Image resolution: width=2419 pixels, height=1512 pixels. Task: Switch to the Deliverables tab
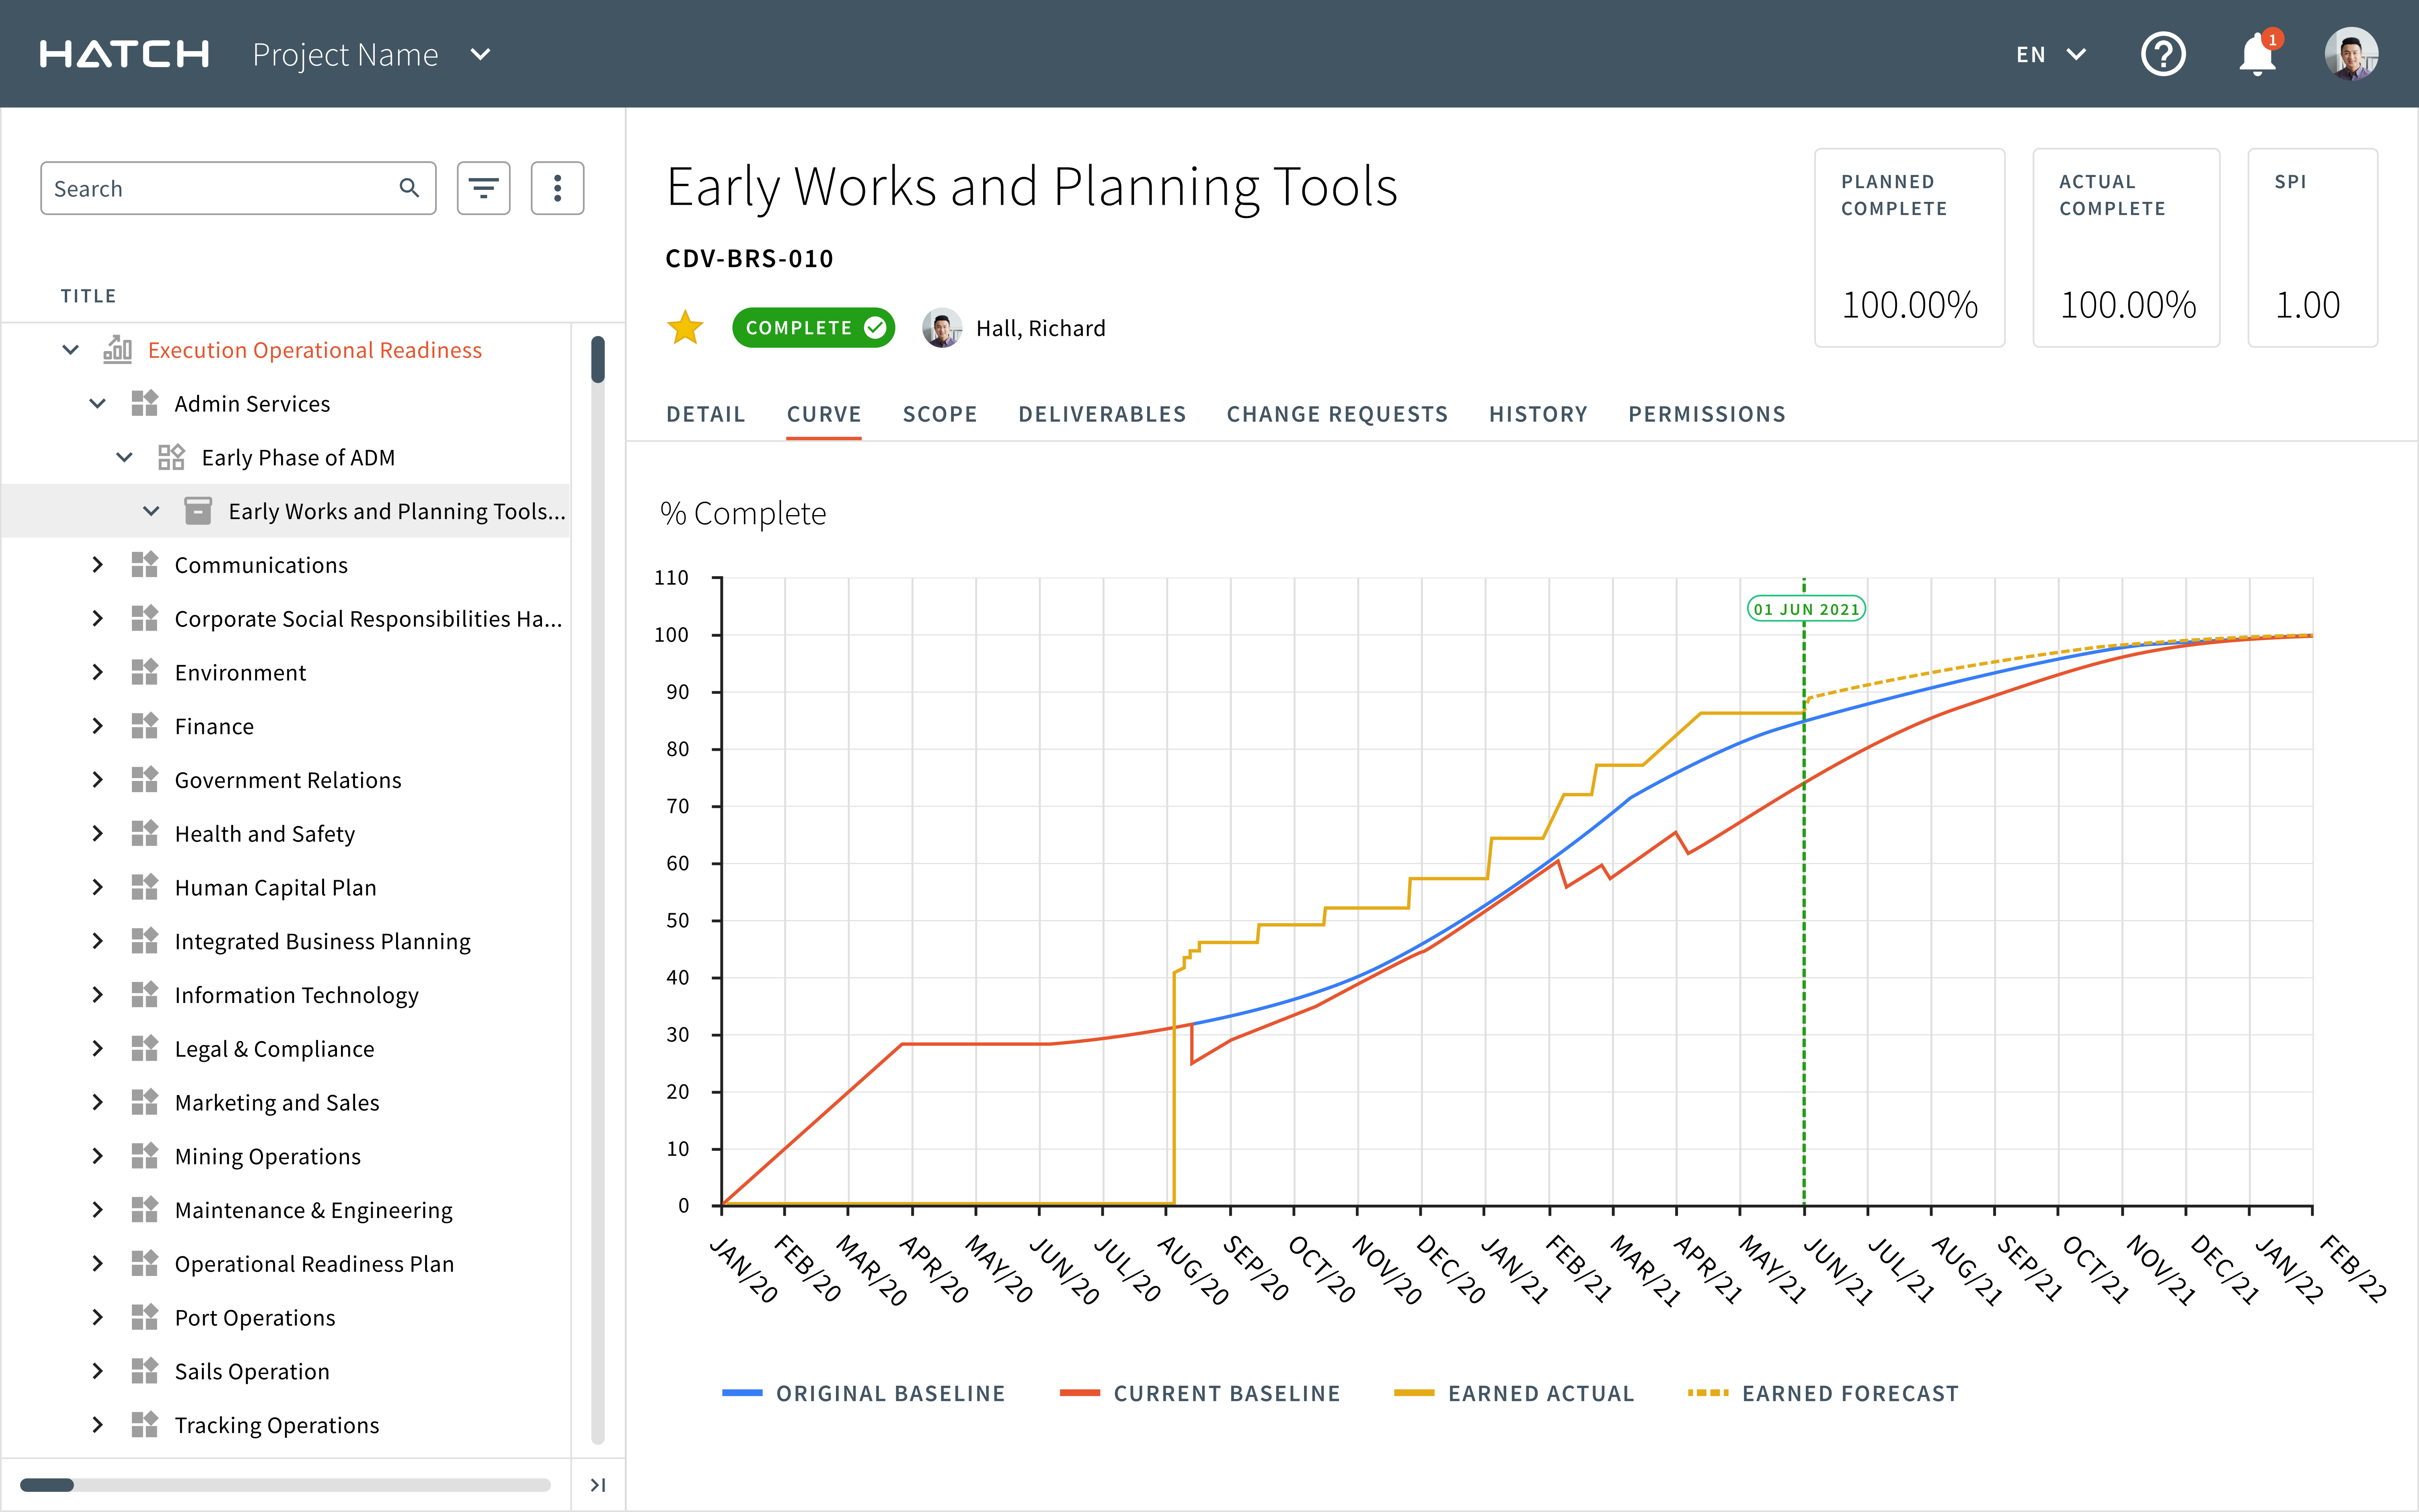point(1102,414)
